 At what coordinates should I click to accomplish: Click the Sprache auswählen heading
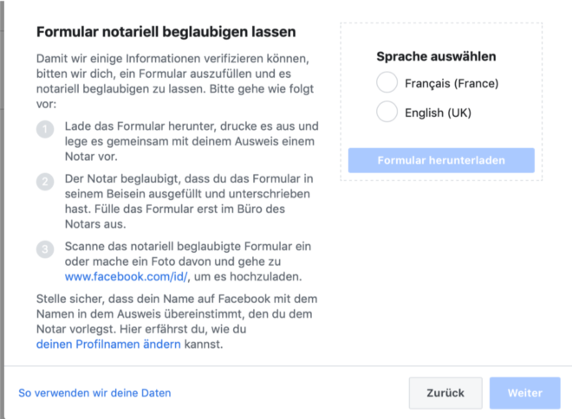[x=436, y=56]
